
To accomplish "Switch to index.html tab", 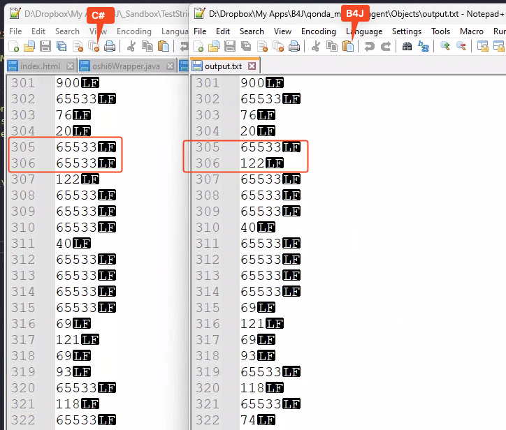I will point(40,66).
